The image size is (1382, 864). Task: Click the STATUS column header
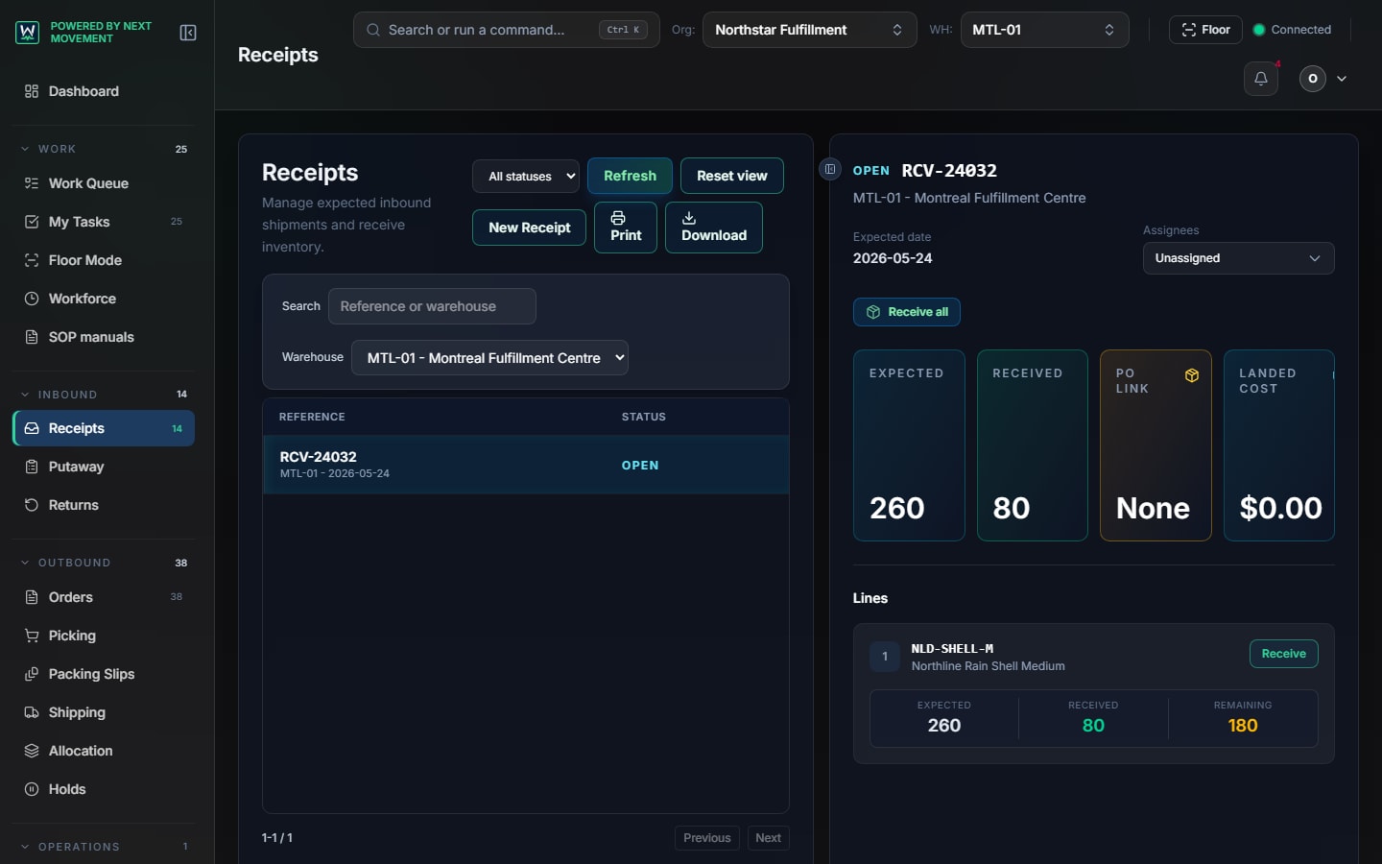pos(643,417)
